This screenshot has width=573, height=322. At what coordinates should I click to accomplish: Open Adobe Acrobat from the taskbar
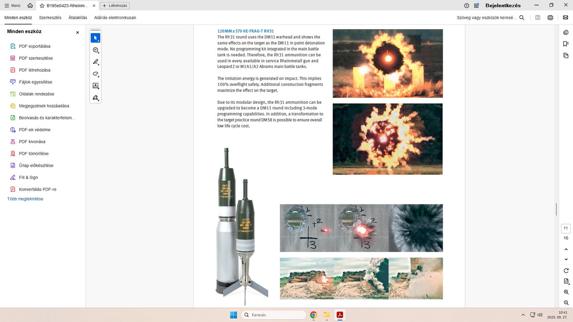[x=340, y=315]
